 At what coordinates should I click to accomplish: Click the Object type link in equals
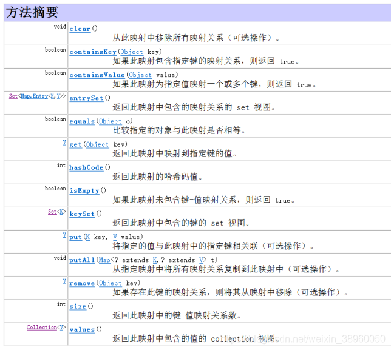[x=110, y=121]
